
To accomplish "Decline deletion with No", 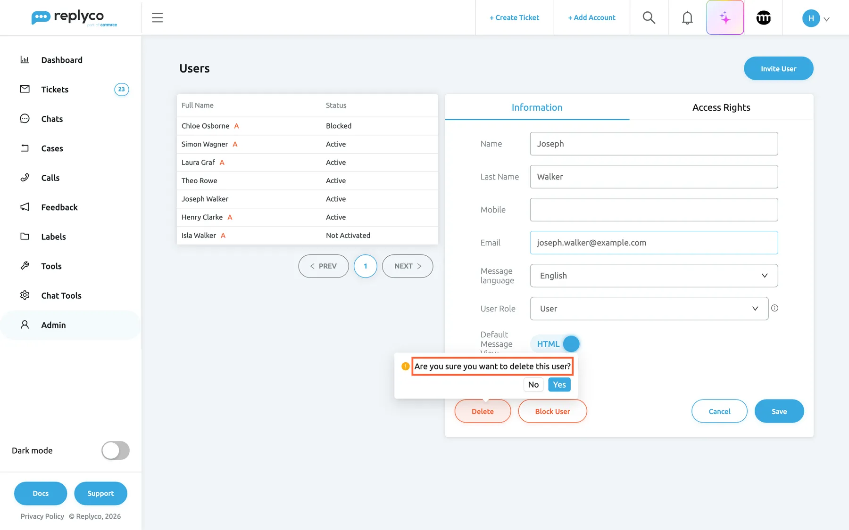I will [533, 385].
